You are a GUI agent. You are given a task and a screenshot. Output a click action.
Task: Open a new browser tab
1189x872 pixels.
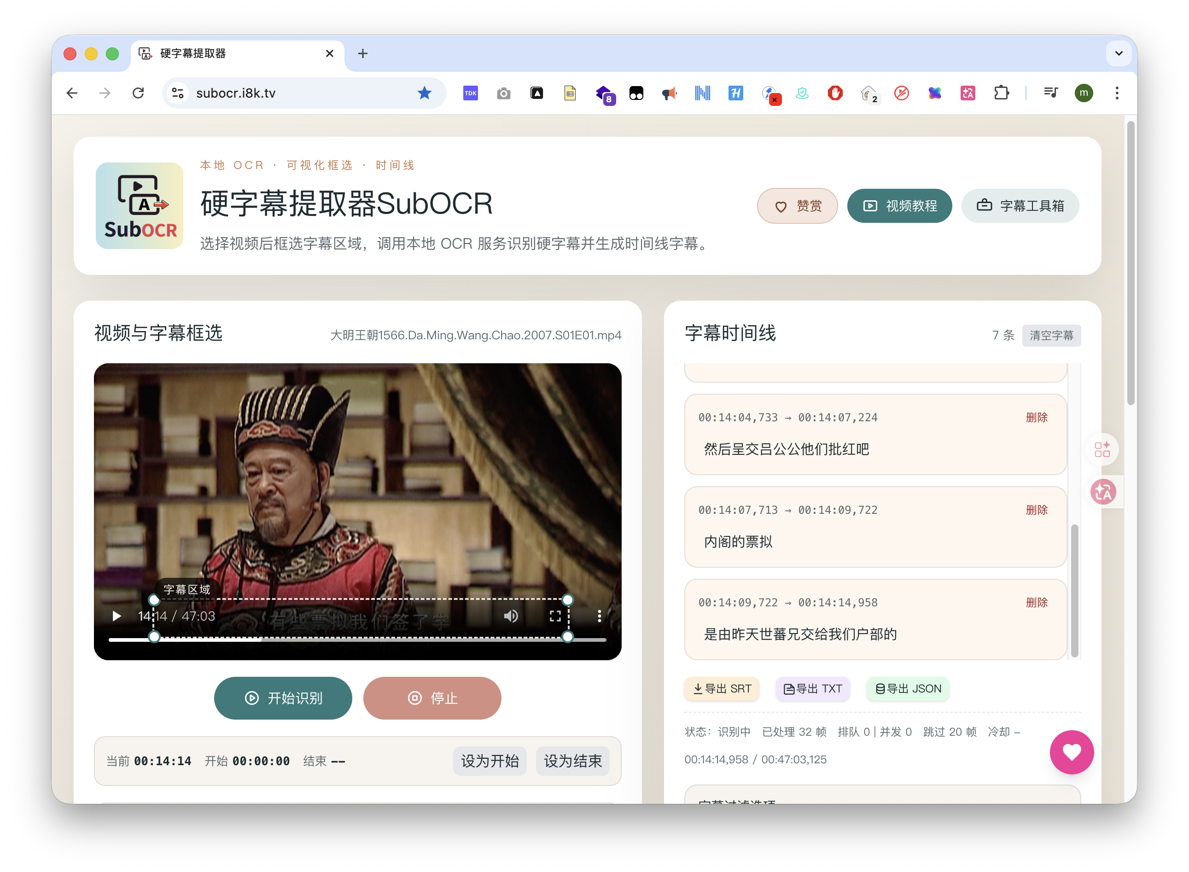click(363, 53)
